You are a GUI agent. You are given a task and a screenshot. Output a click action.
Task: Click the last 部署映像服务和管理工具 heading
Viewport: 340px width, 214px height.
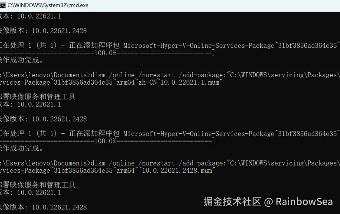pyautogui.click(x=38, y=185)
